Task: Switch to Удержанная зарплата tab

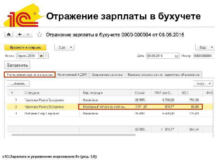Action: tap(107, 75)
